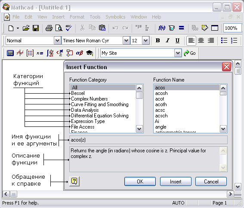
Task: Open the Symbolic keyword toolbar graduation cap icon
Action: point(90,53)
